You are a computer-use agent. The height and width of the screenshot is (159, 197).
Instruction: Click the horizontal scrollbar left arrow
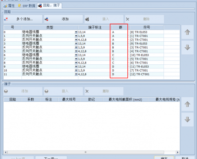[6, 152]
